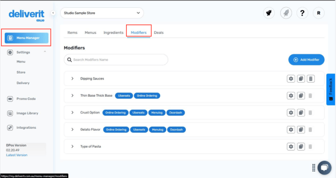Focus the Search Modifiers Name field
This screenshot has height=178, width=336.
116,60
